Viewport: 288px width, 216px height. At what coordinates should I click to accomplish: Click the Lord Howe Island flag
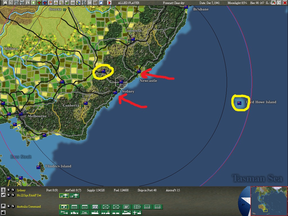239,103
